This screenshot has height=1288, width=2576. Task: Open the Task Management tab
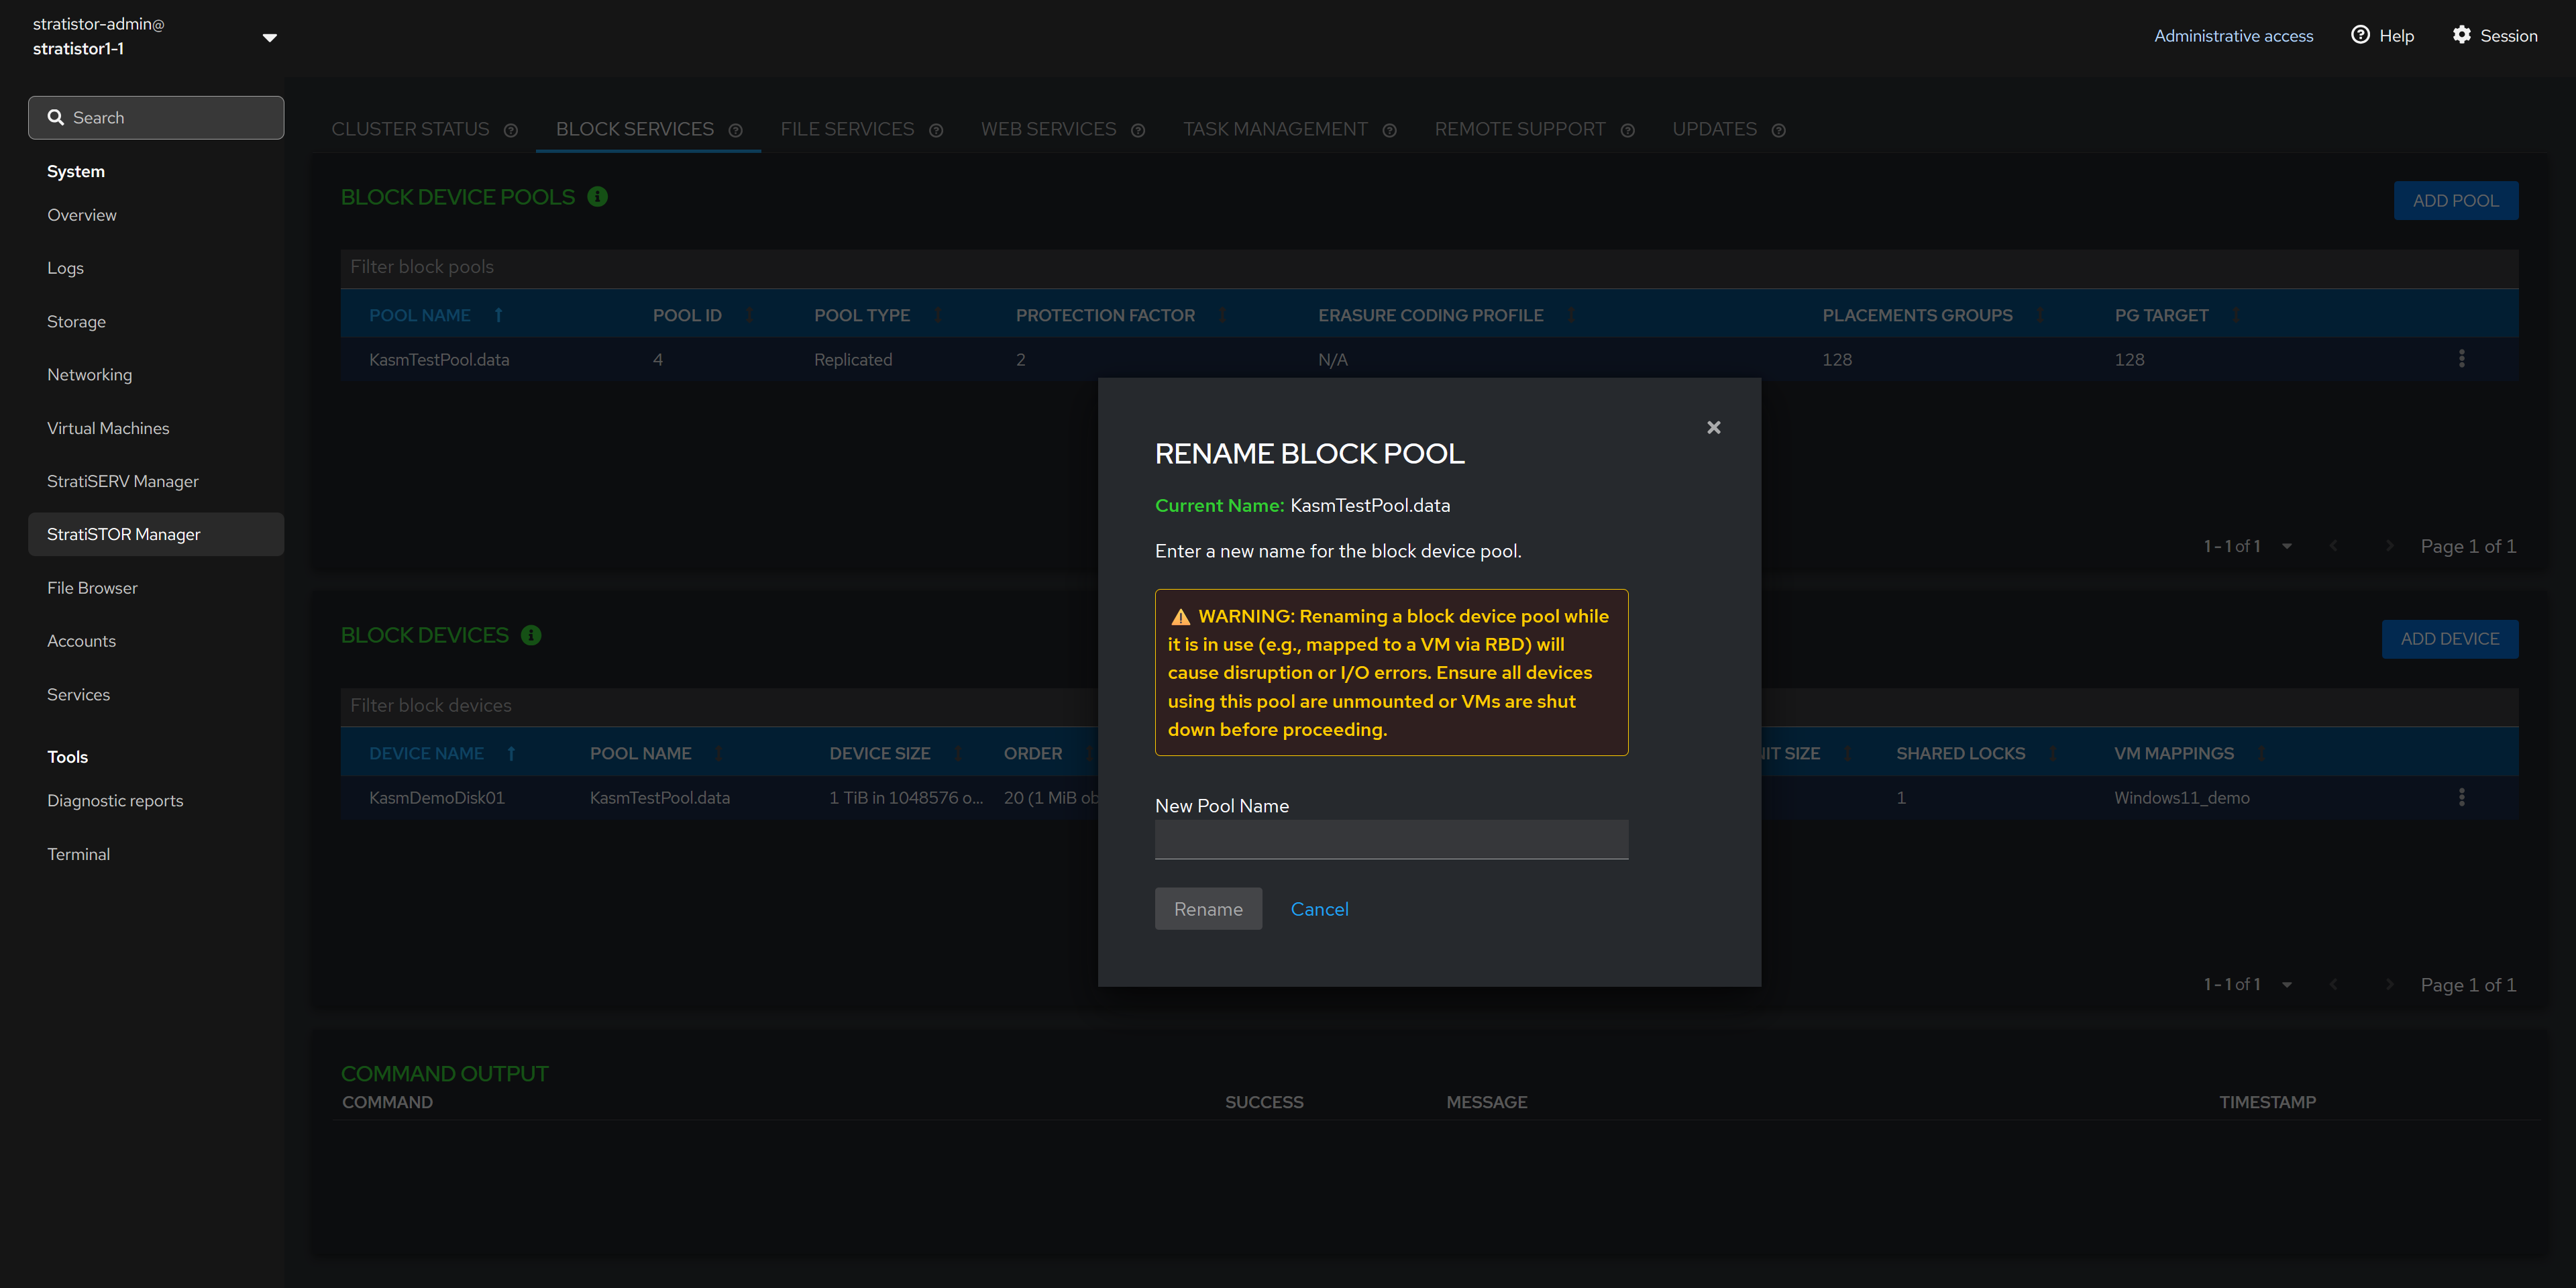tap(1275, 129)
